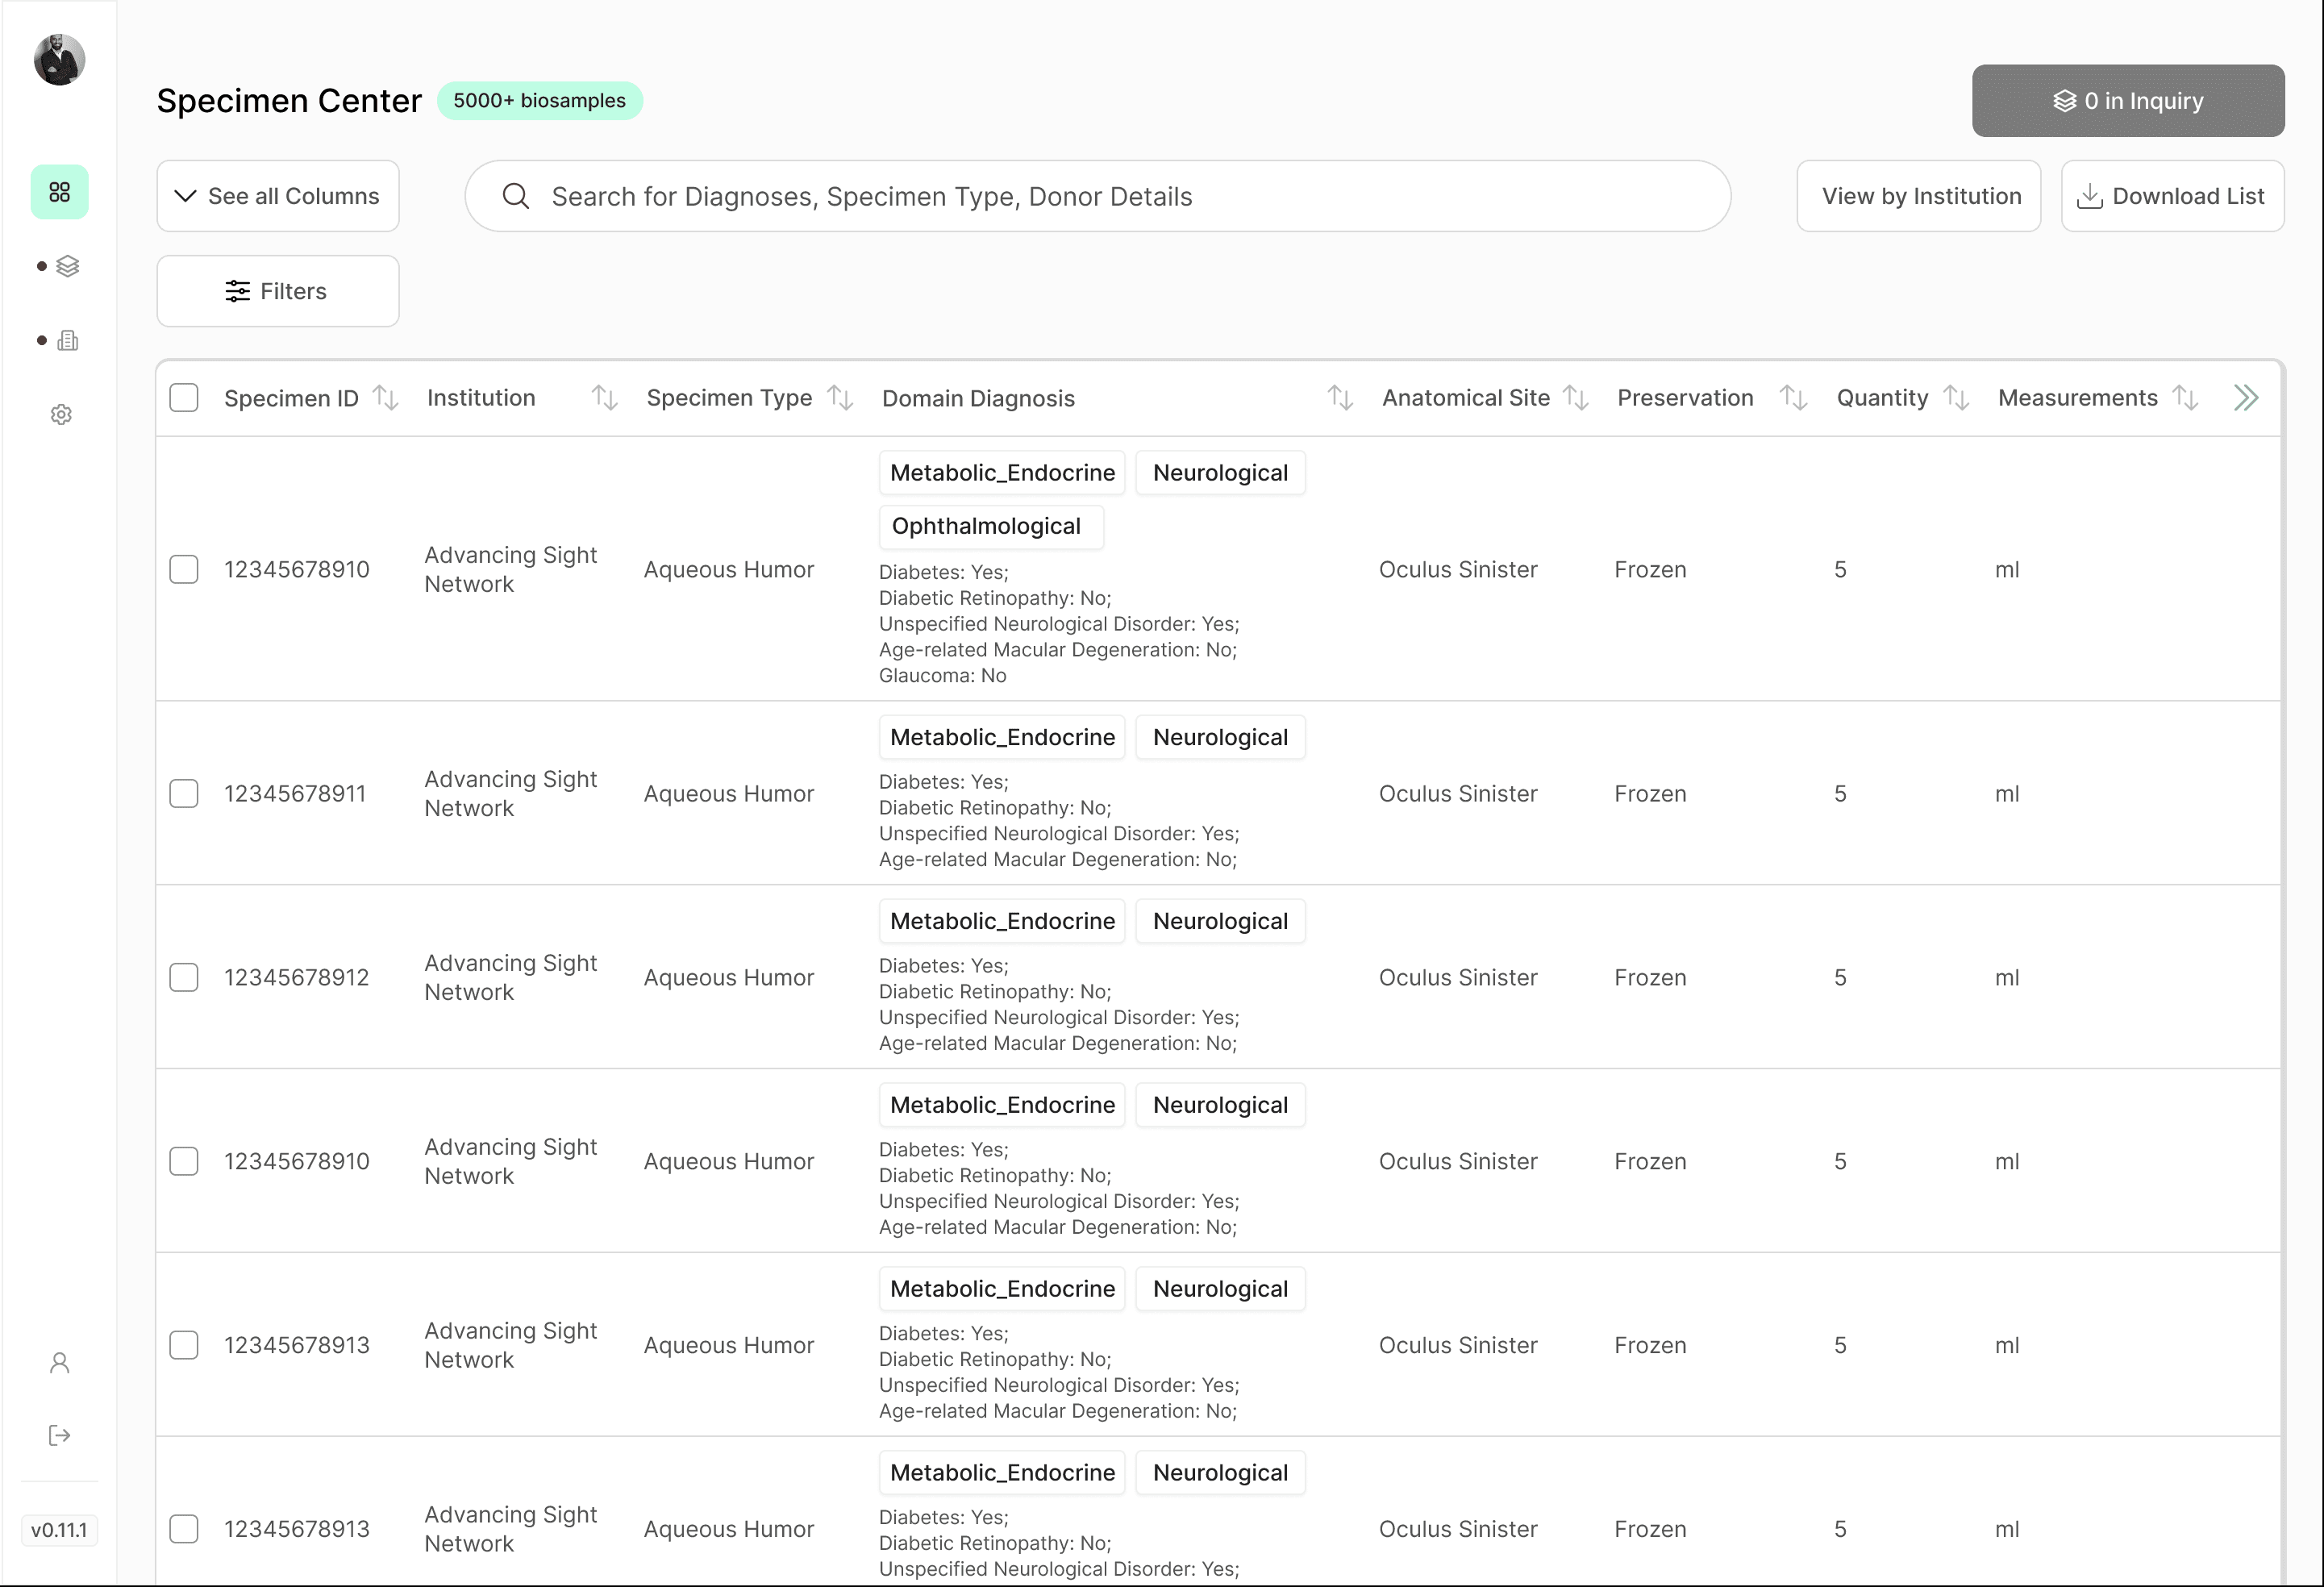
Task: Open the dashboard grid icon in sidebar
Action: coord(60,192)
